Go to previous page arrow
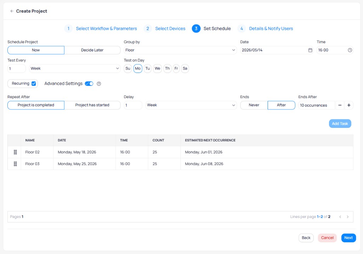Image resolution: width=363 pixels, height=254 pixels. coord(340,217)
